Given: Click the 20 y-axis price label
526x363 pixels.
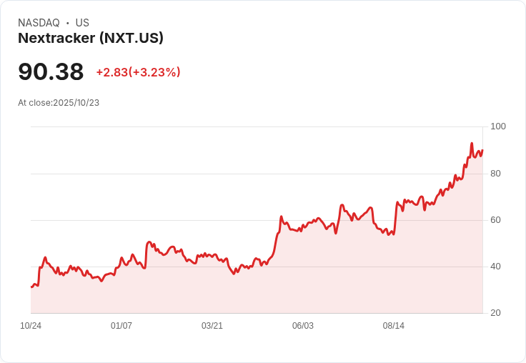Looking at the screenshot, I should tap(495, 313).
